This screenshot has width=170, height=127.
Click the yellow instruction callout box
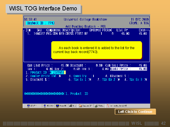pyautogui.click(x=96, y=50)
